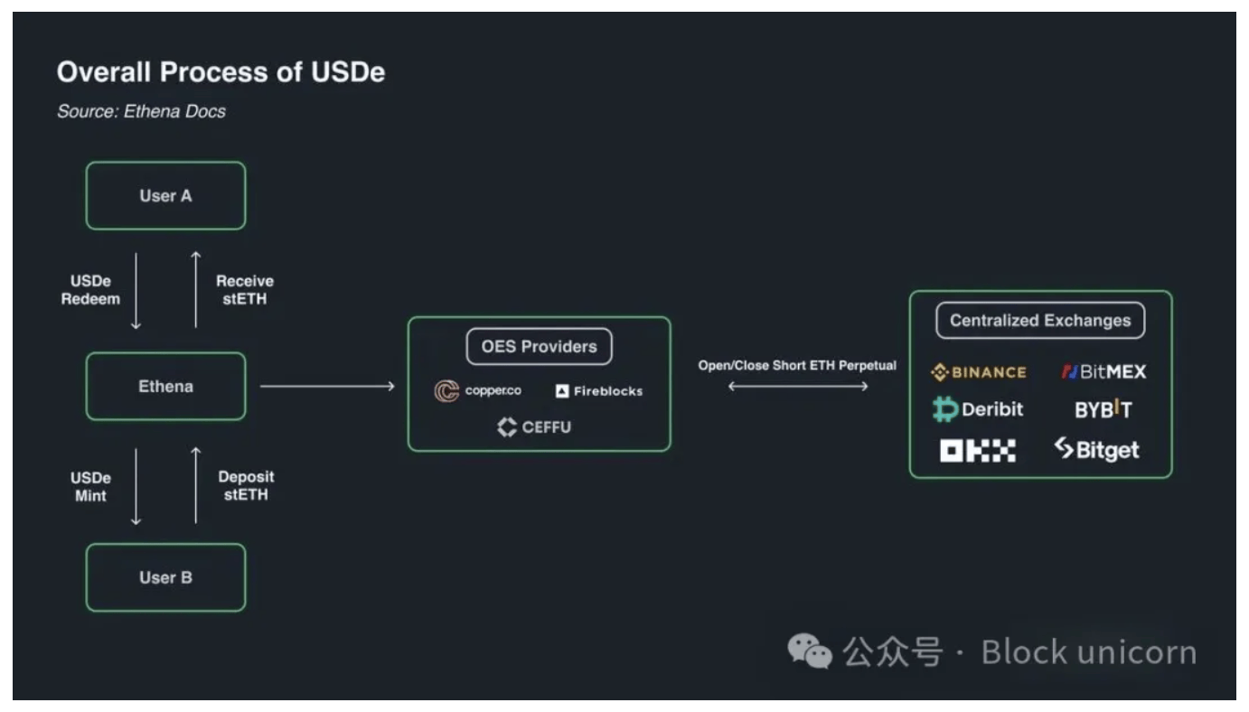Viewport: 1249px width, 712px height.
Task: Click the Open/Close Short ETH Perpetual label
Action: tap(797, 366)
